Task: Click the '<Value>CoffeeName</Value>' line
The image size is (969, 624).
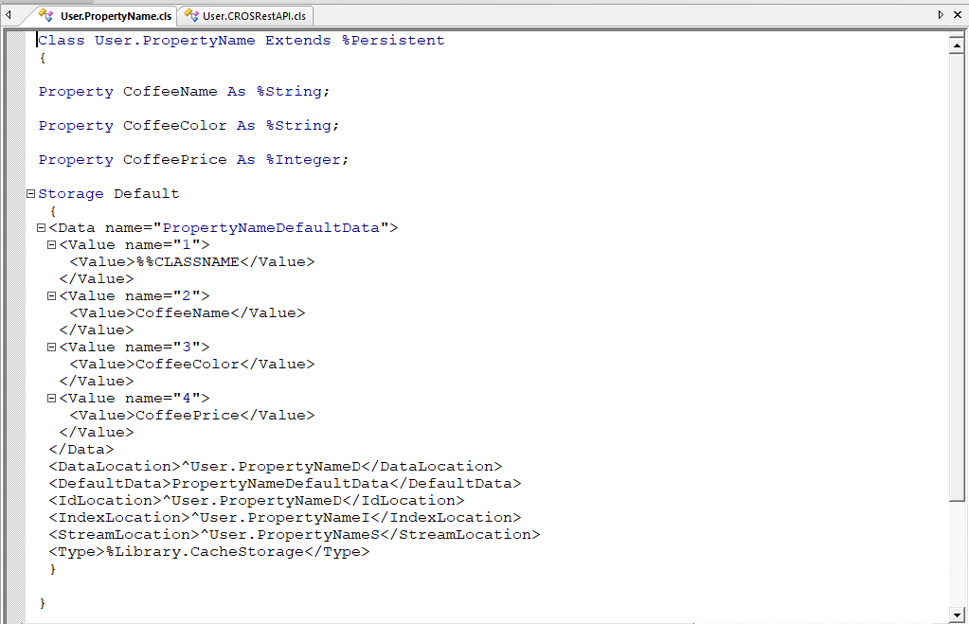Action: 188,313
